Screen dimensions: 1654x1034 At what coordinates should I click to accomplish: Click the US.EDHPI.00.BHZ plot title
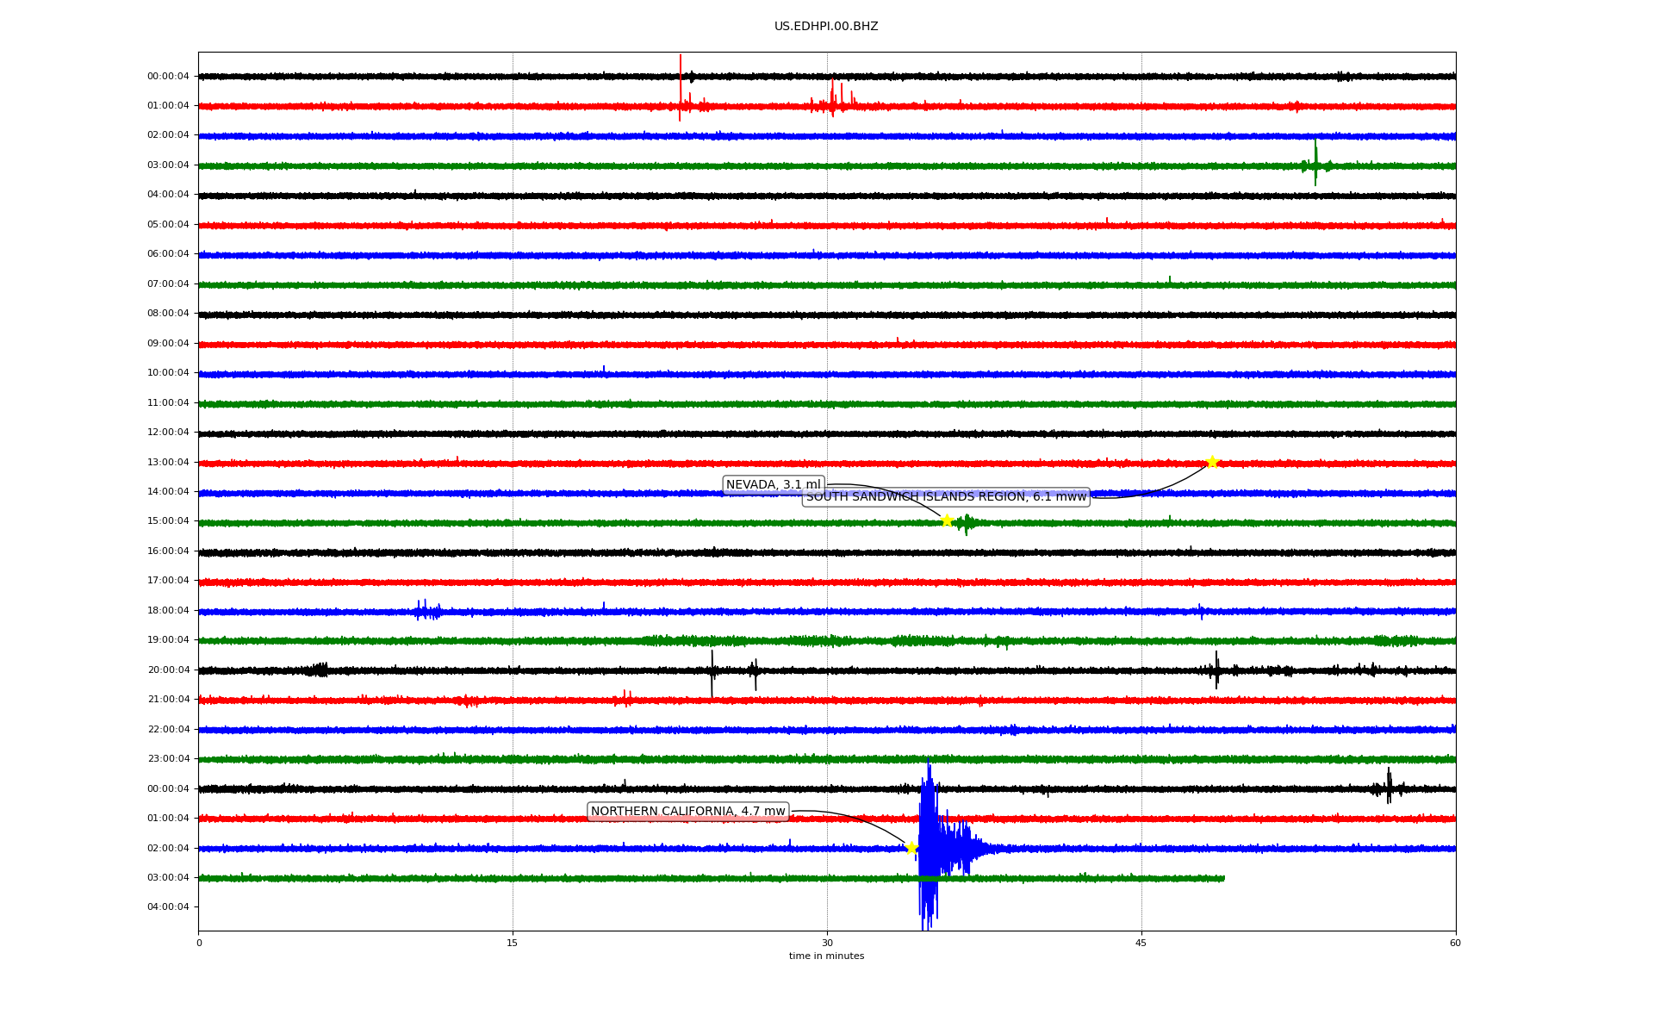coord(826,27)
